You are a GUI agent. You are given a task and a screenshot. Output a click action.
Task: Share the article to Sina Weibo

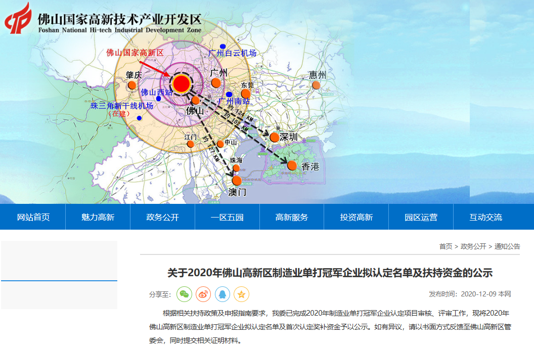click(x=203, y=294)
